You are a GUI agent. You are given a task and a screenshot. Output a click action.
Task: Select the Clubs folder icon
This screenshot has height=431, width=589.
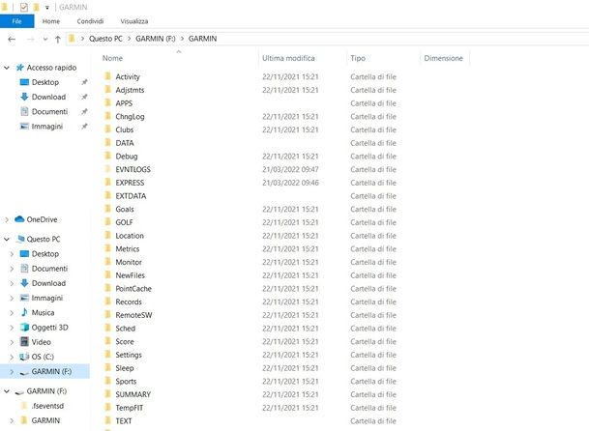click(107, 129)
